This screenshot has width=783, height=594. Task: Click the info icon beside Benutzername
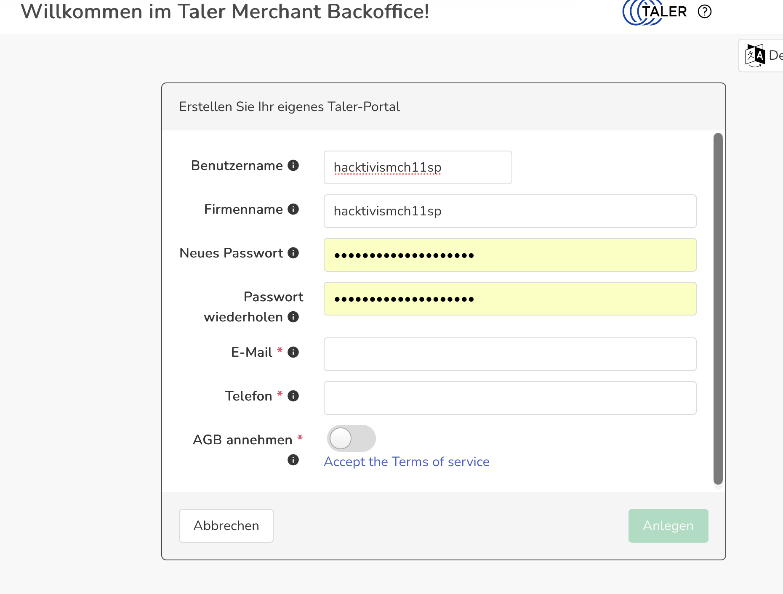[x=293, y=165]
